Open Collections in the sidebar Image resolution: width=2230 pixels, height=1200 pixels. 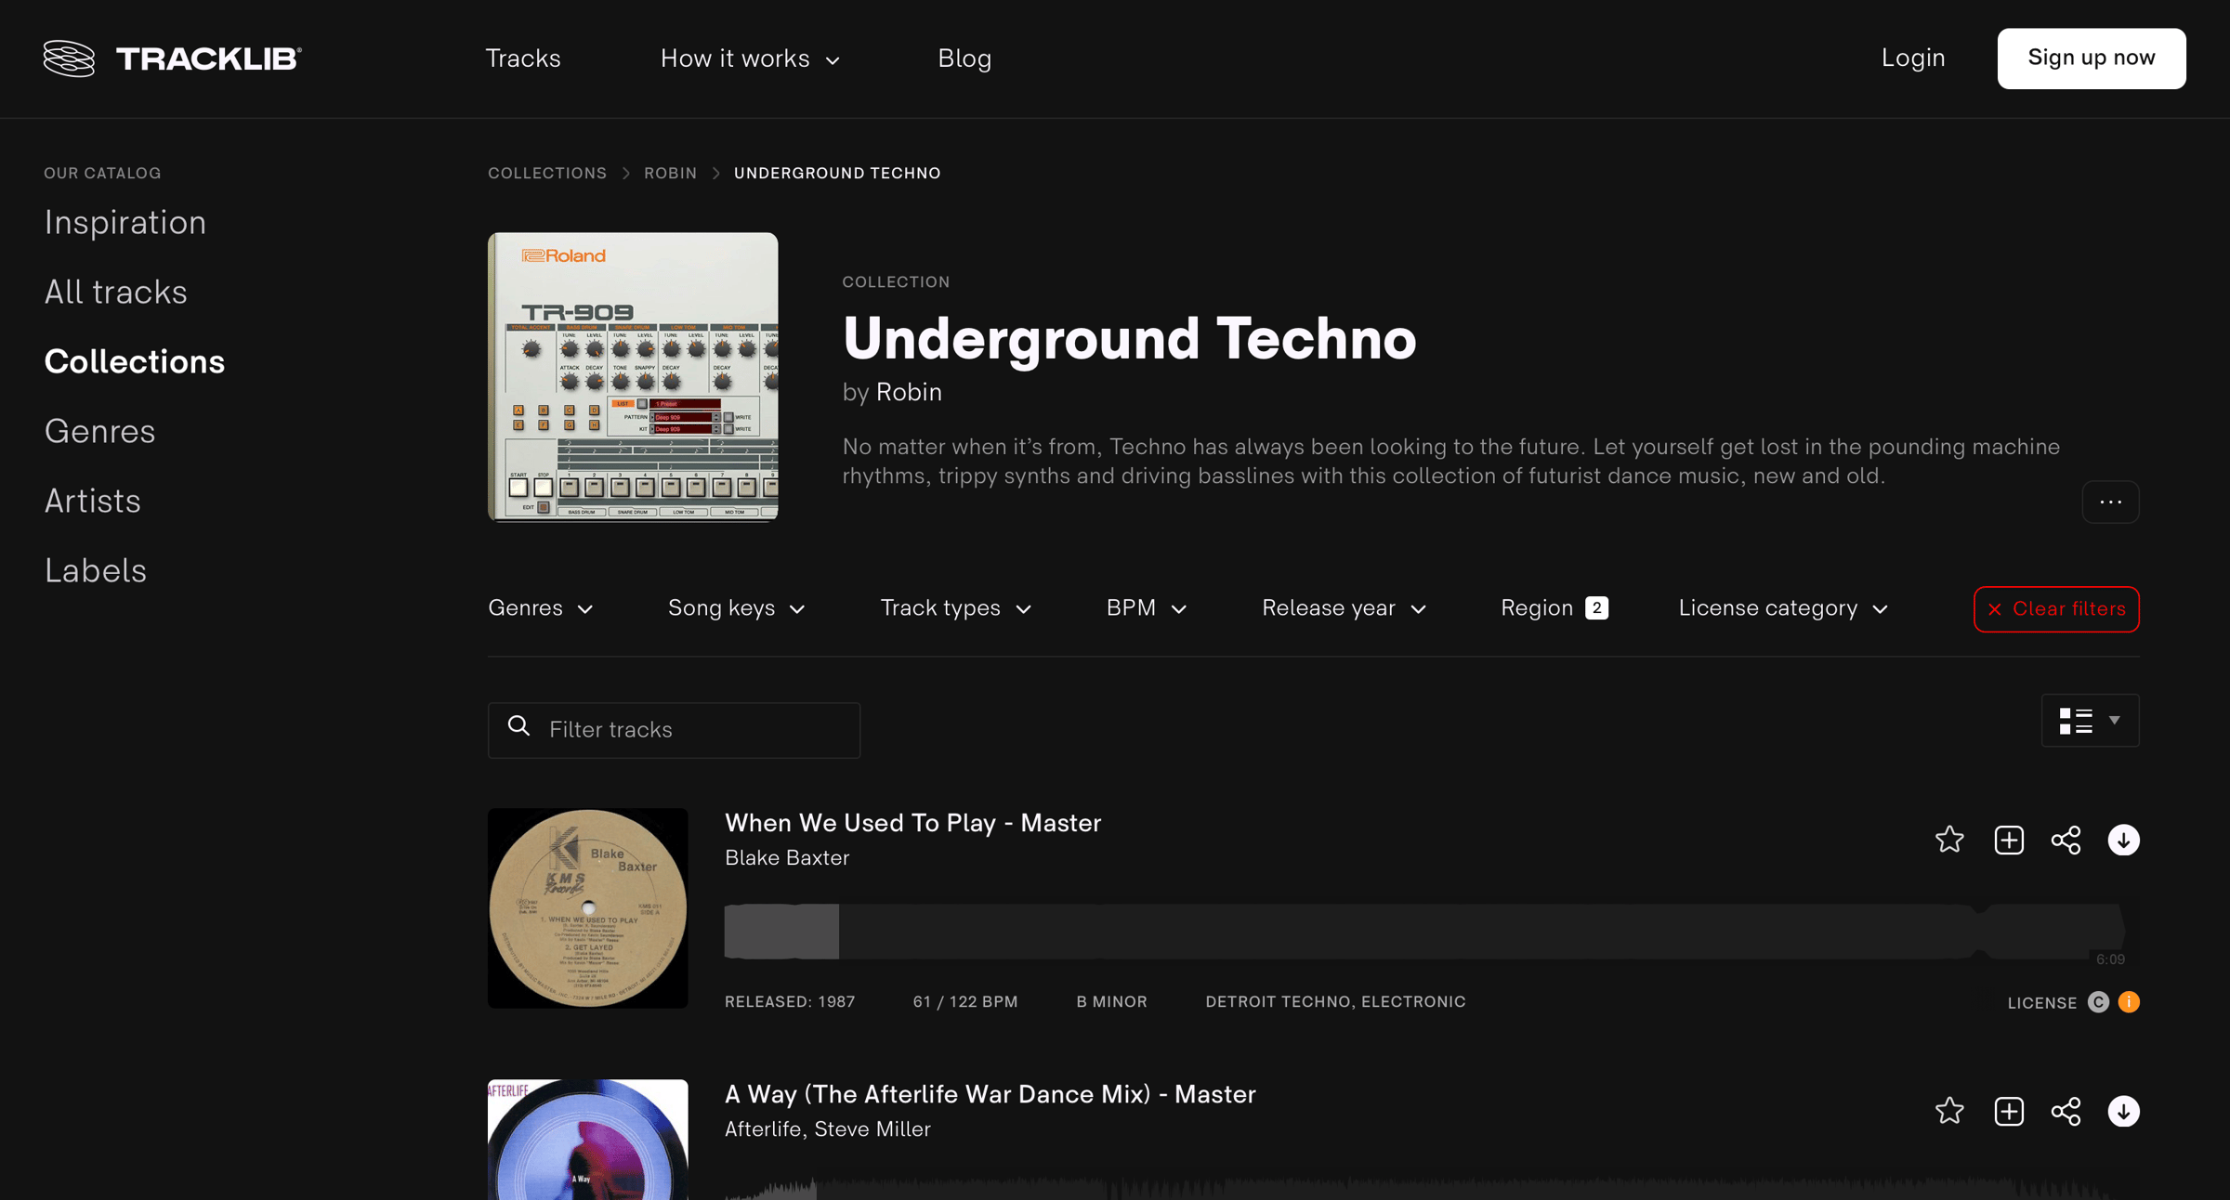(135, 361)
